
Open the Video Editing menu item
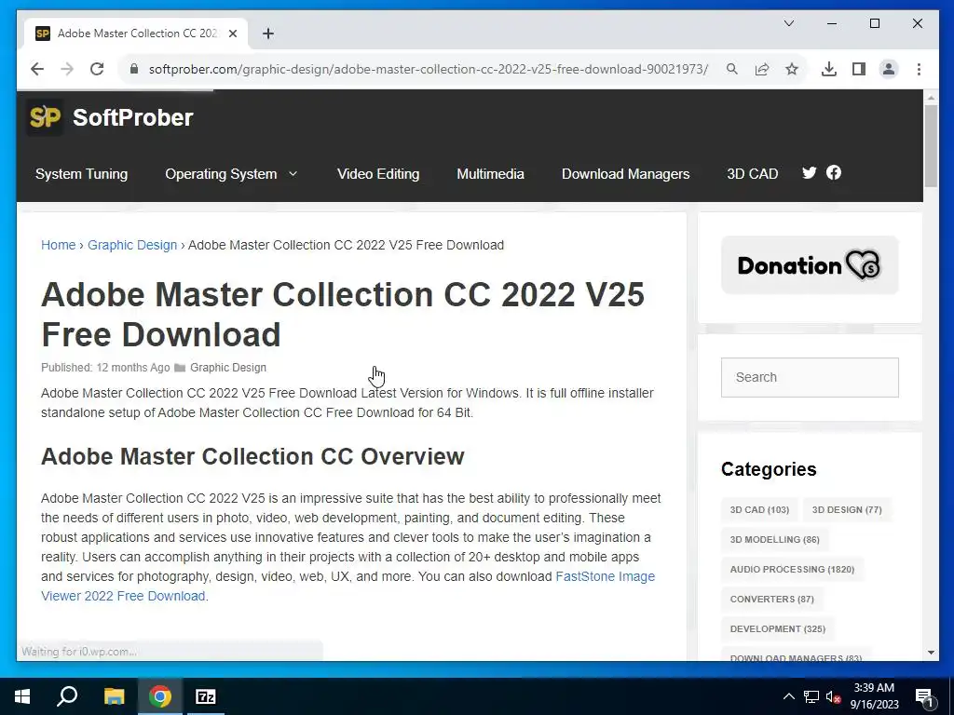point(378,174)
